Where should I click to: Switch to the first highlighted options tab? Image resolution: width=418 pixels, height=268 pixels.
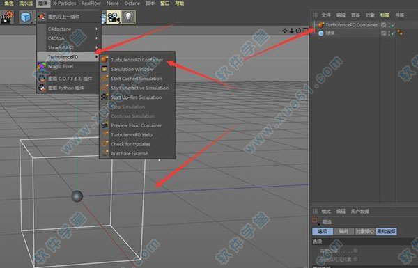tap(323, 231)
